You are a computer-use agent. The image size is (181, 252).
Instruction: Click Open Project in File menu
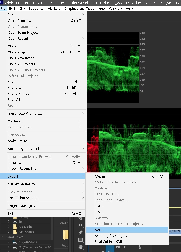[x=43, y=21]
